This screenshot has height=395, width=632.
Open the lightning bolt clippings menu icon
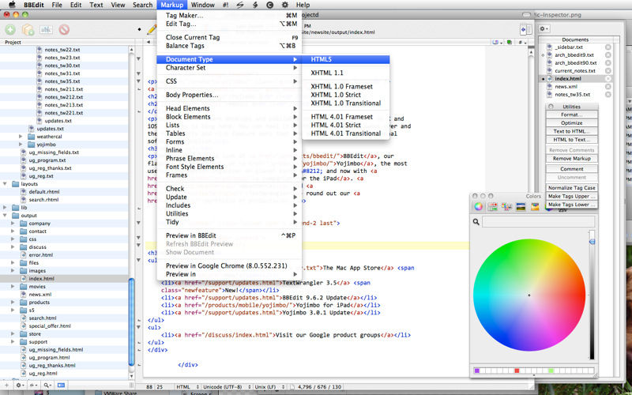click(x=255, y=5)
